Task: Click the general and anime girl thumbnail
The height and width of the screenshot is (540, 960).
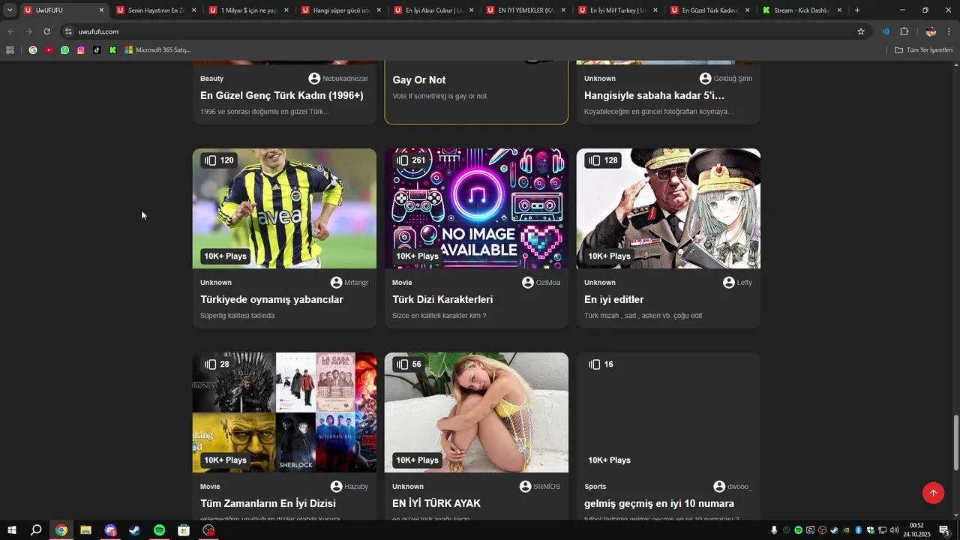Action: pos(668,208)
